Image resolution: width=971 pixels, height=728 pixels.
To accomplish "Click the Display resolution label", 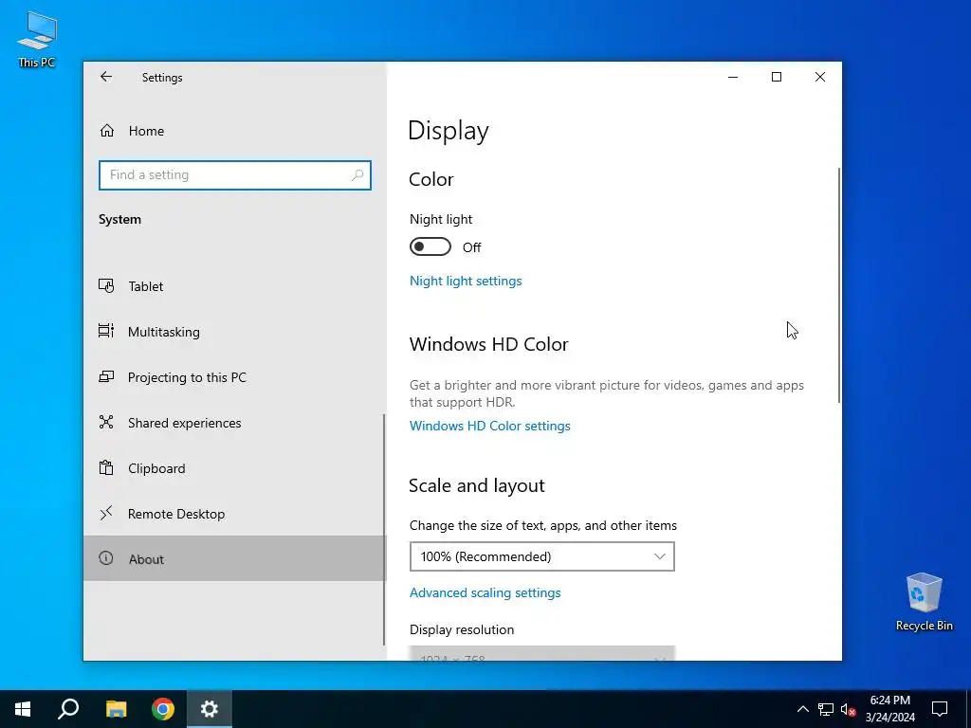I will [462, 629].
